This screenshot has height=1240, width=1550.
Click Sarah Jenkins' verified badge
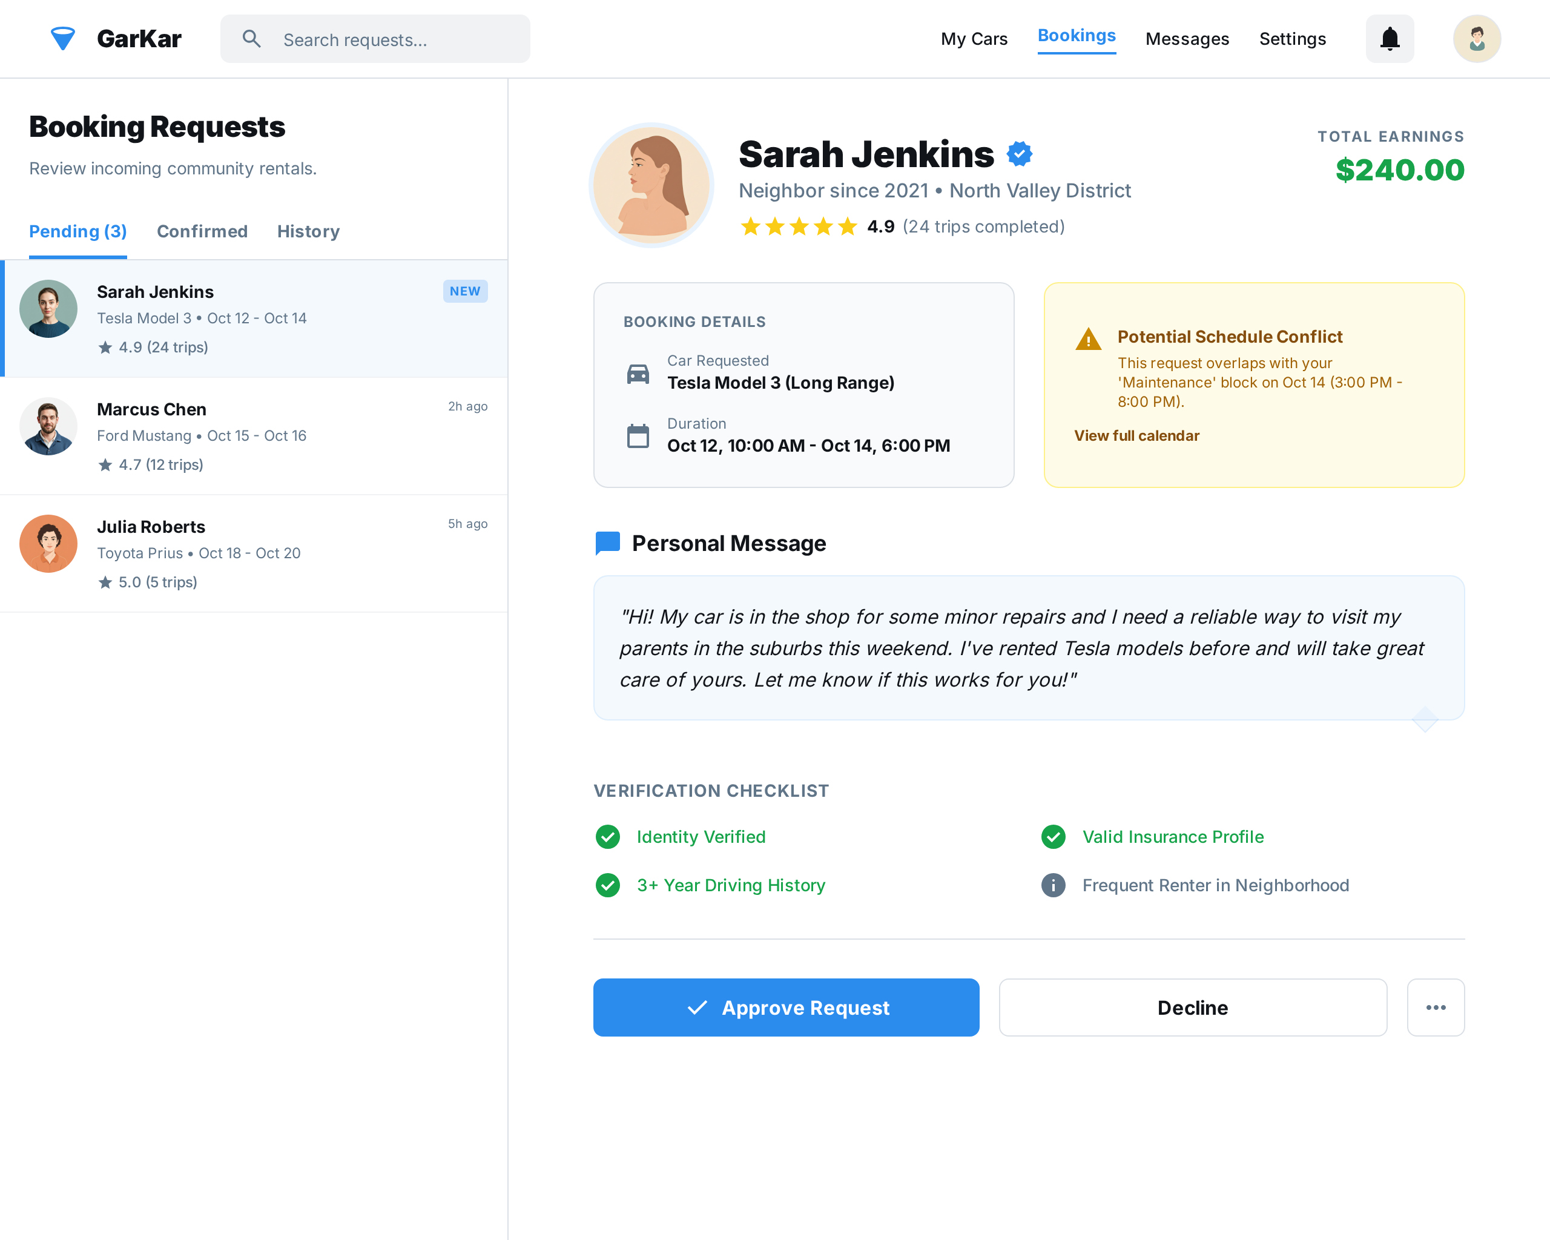click(1019, 154)
